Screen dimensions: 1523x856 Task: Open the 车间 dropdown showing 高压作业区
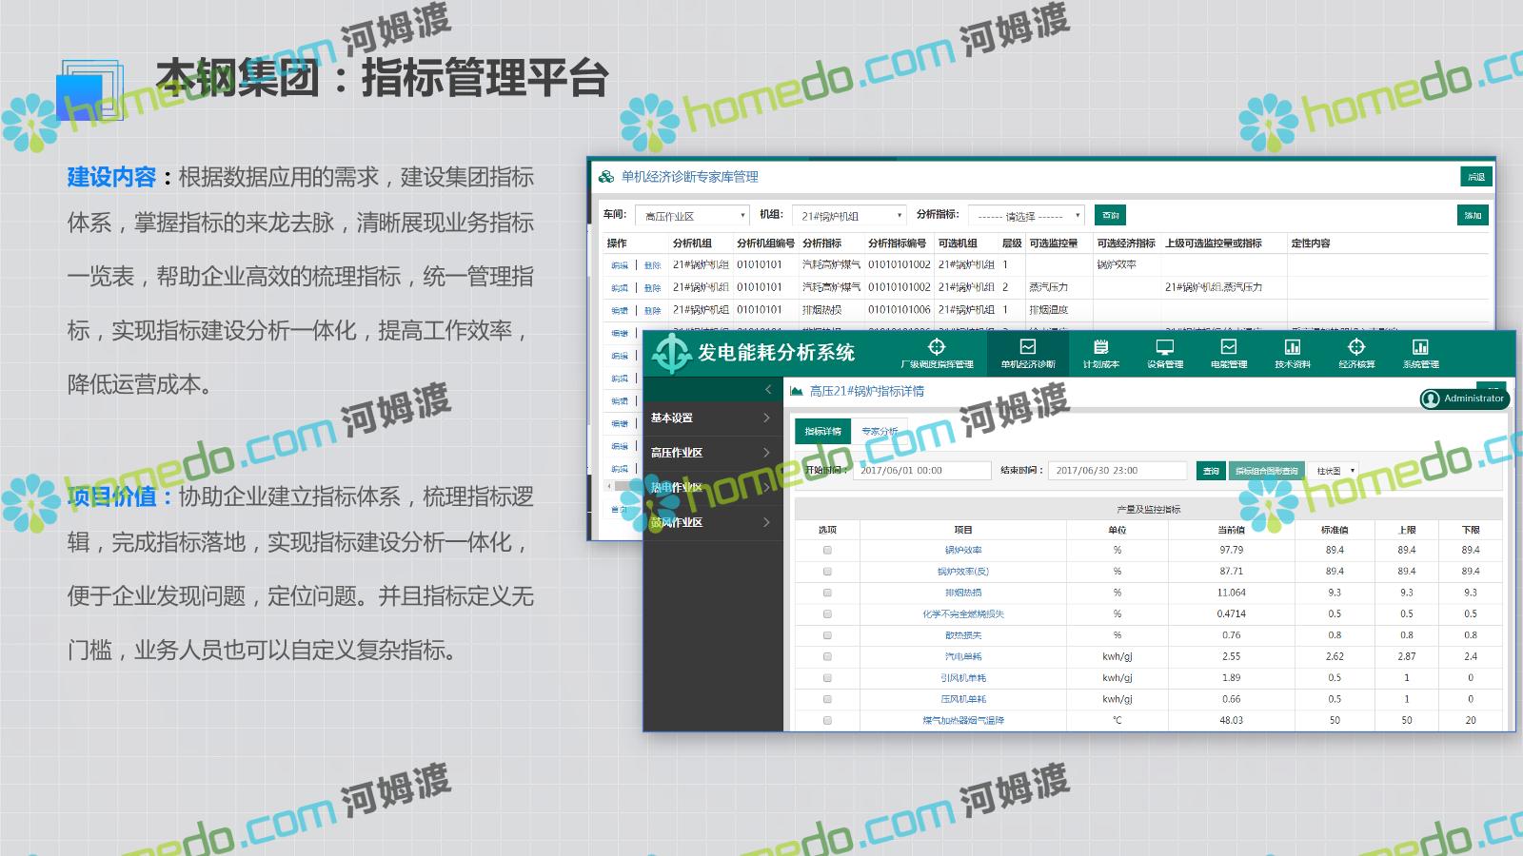click(692, 216)
